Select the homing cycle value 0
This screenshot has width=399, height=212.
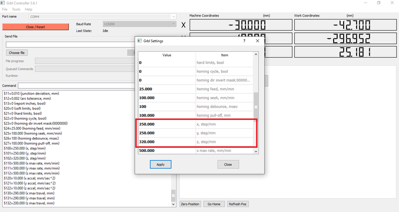[167, 72]
